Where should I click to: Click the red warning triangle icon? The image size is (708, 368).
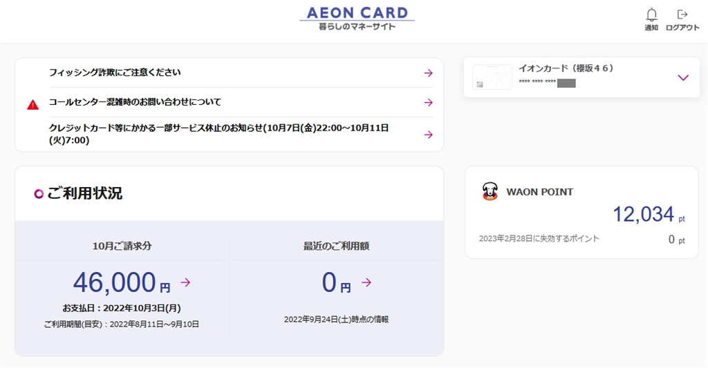[32, 105]
